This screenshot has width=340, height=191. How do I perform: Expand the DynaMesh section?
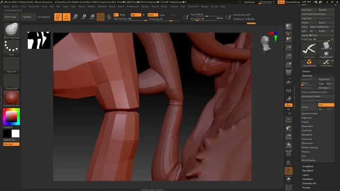[307, 135]
